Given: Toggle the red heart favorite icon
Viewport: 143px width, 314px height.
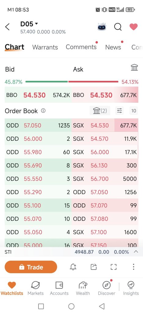Looking at the screenshot, I should pos(134,27).
